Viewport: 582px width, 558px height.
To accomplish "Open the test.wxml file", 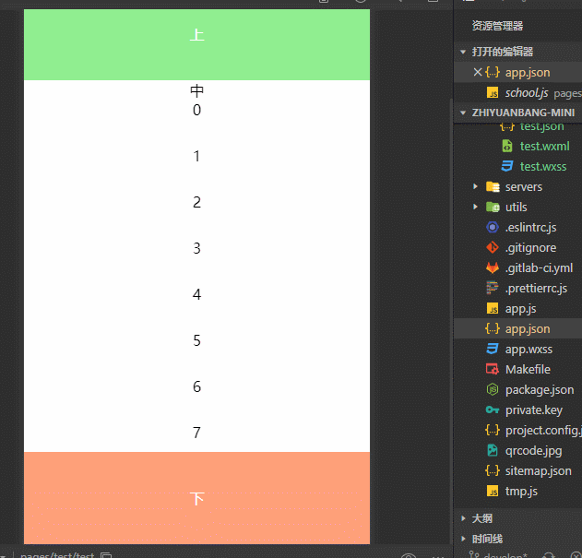I will point(544,147).
